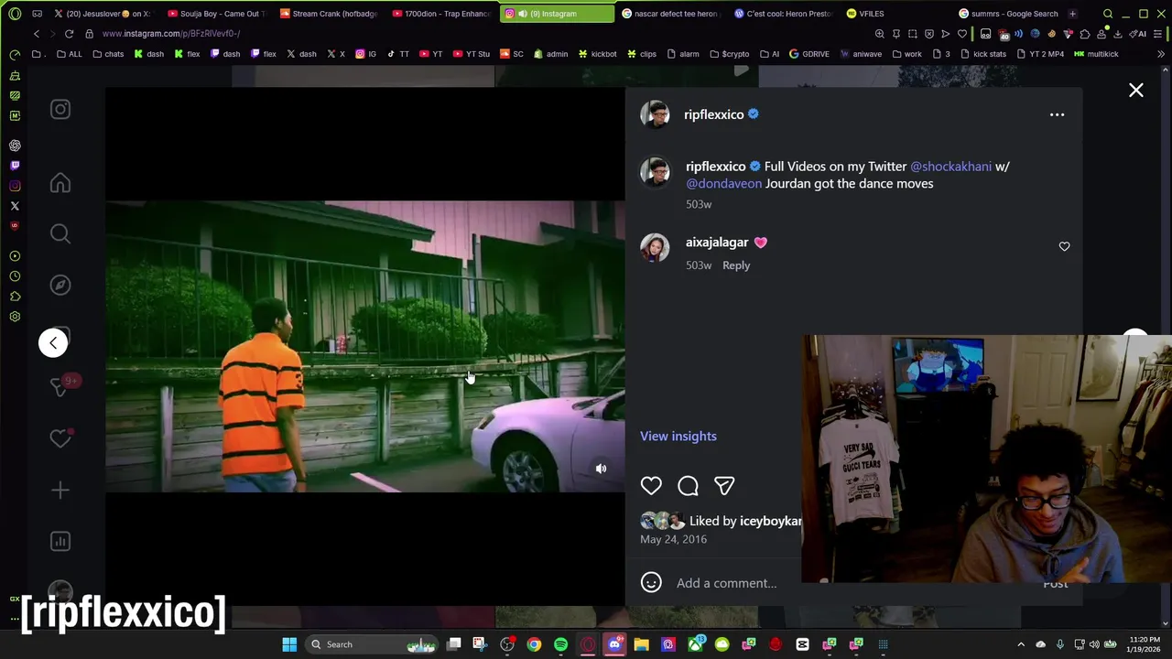Open the aixajalagar commenter profile name
1172x659 pixels.
(x=717, y=242)
